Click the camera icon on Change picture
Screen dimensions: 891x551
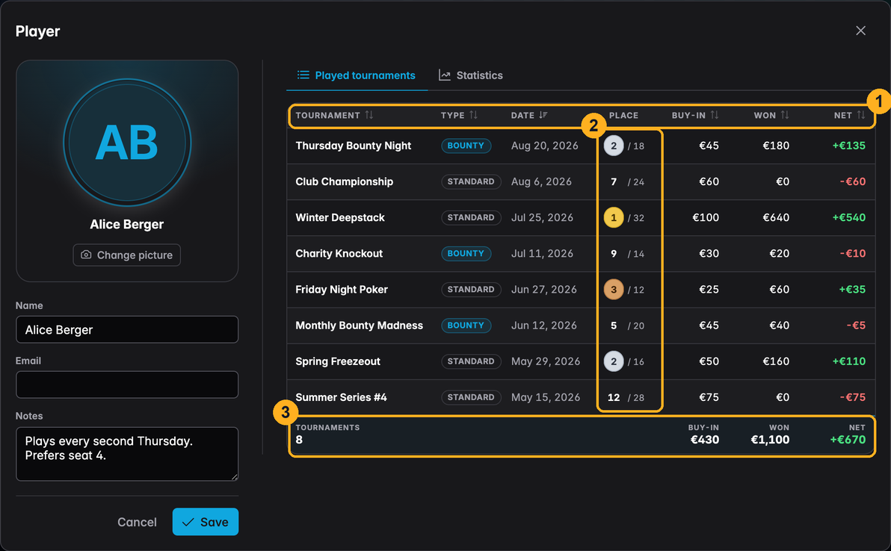pos(86,255)
